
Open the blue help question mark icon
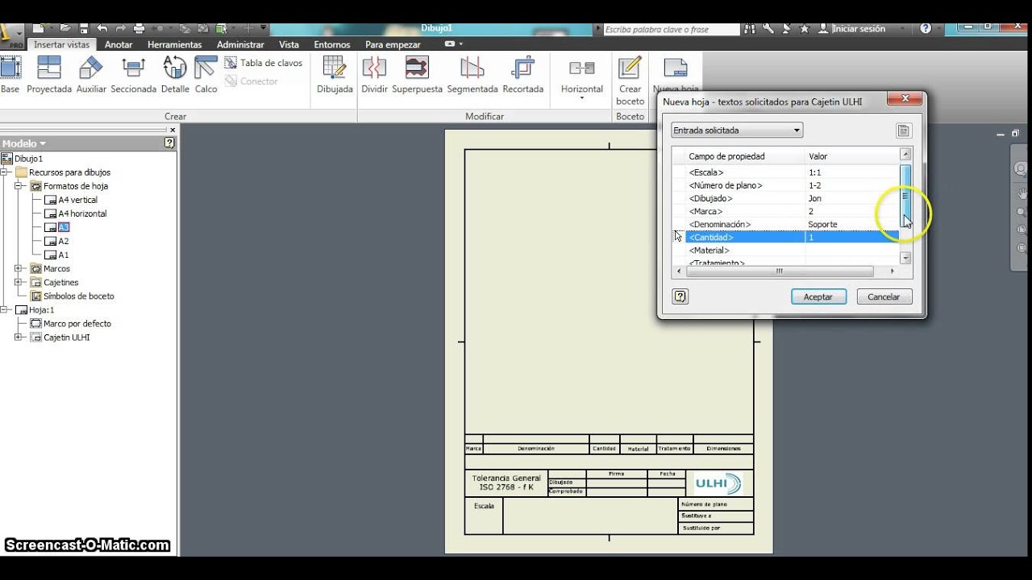pyautogui.click(x=926, y=28)
